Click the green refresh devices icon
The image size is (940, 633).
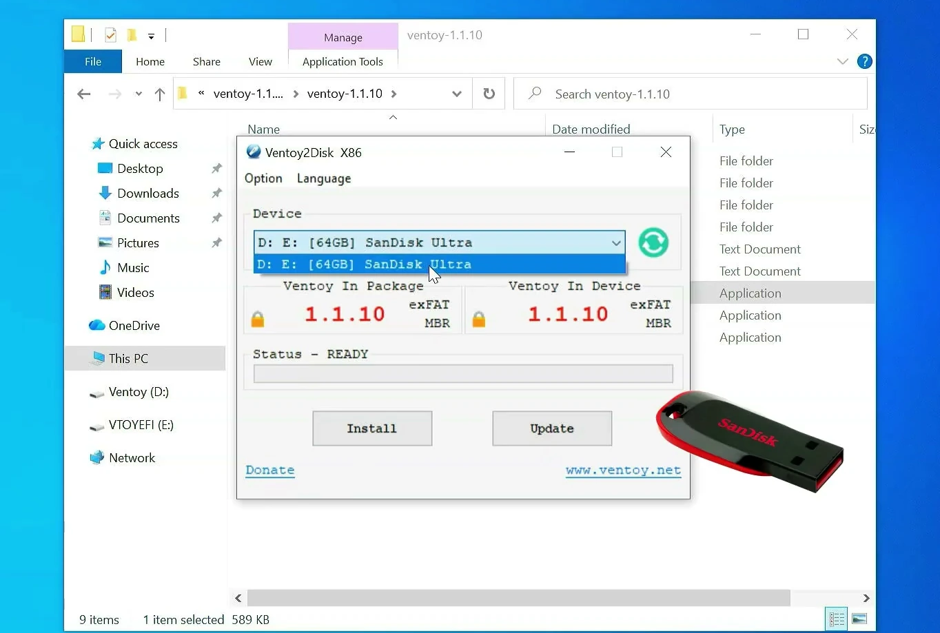coord(653,242)
